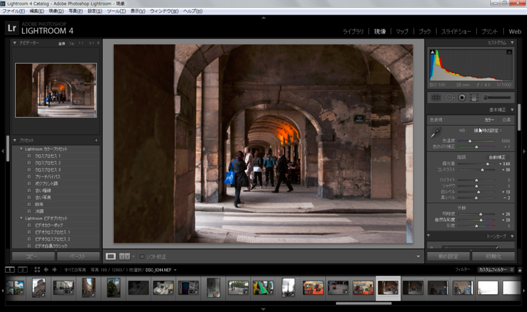
Task: Collapse the ナビゲーター panel
Action: pos(14,43)
